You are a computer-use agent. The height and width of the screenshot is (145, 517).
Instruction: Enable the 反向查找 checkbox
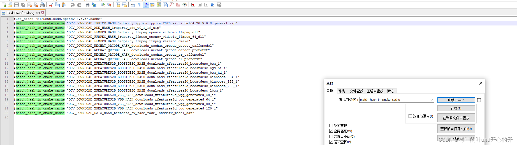(x=331, y=126)
